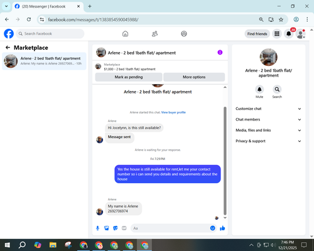Click the install app icon in address bar

pos(271,19)
